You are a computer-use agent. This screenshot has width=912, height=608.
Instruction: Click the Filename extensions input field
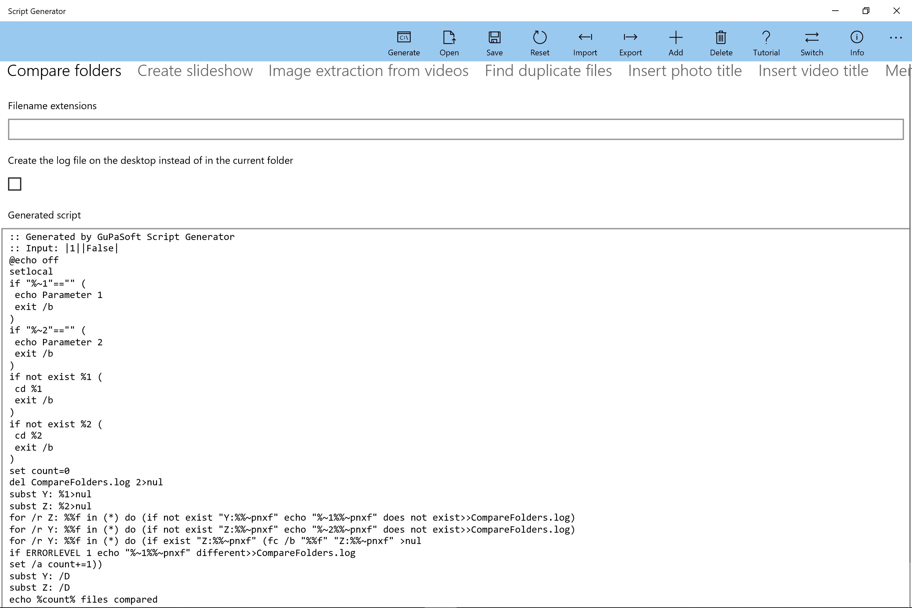pyautogui.click(x=456, y=129)
